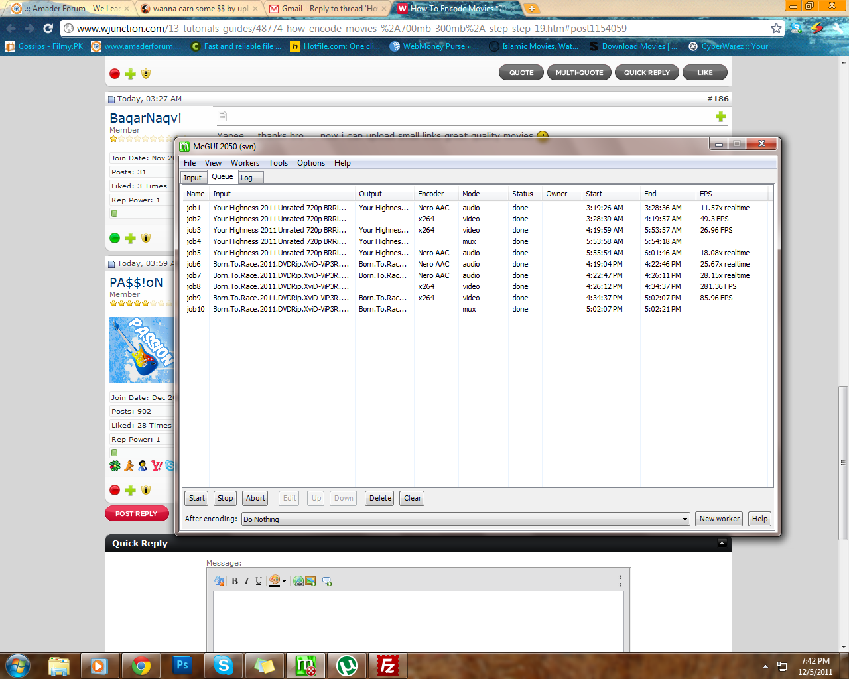The width and height of the screenshot is (849, 679).
Task: Launch FileZilla from the taskbar
Action: pos(387,665)
